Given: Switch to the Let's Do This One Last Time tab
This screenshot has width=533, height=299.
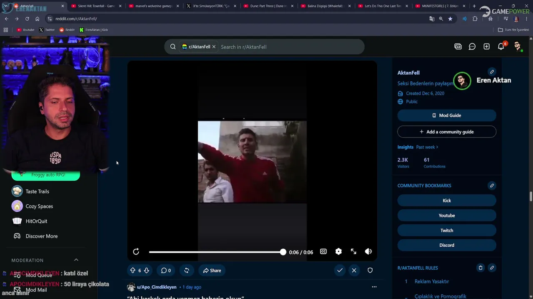Looking at the screenshot, I should point(383,6).
